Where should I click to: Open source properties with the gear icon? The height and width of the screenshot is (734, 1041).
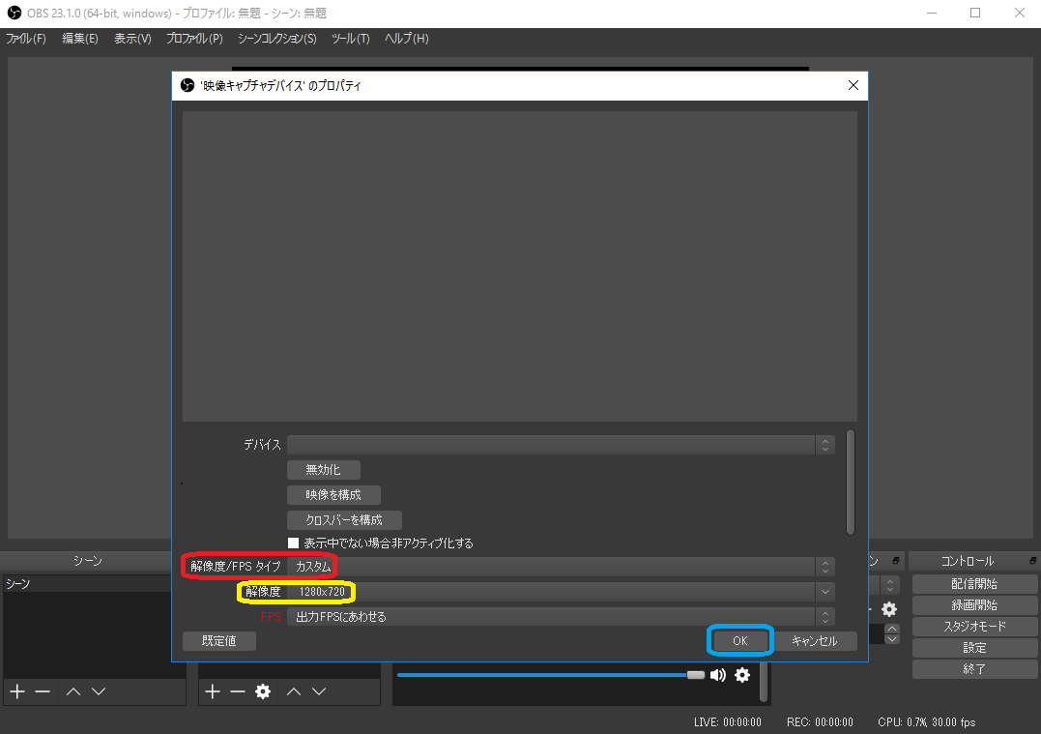(x=262, y=691)
